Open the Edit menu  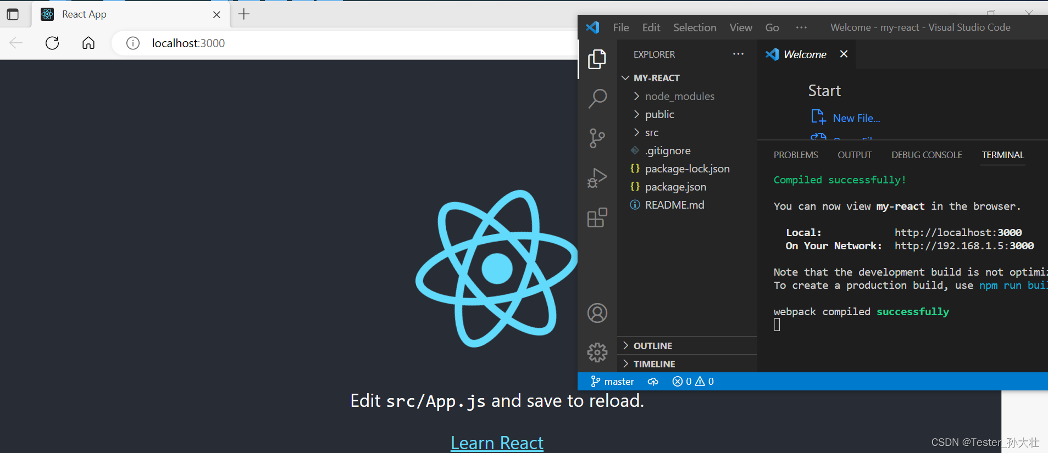pyautogui.click(x=651, y=27)
